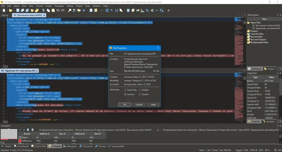The height and width of the screenshot is (152, 282).
Task: Click the red Difference color swatch
Action: 20,141
